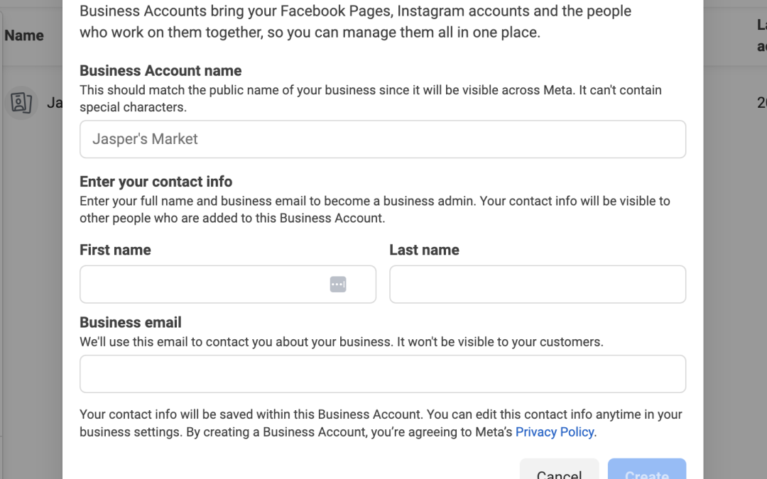Focus the Business Account name input field
767x479 pixels.
click(382, 139)
